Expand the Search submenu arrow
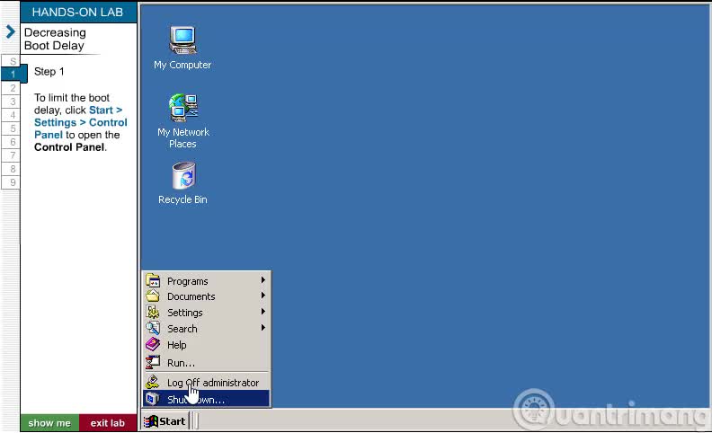The image size is (712, 433). (x=263, y=328)
